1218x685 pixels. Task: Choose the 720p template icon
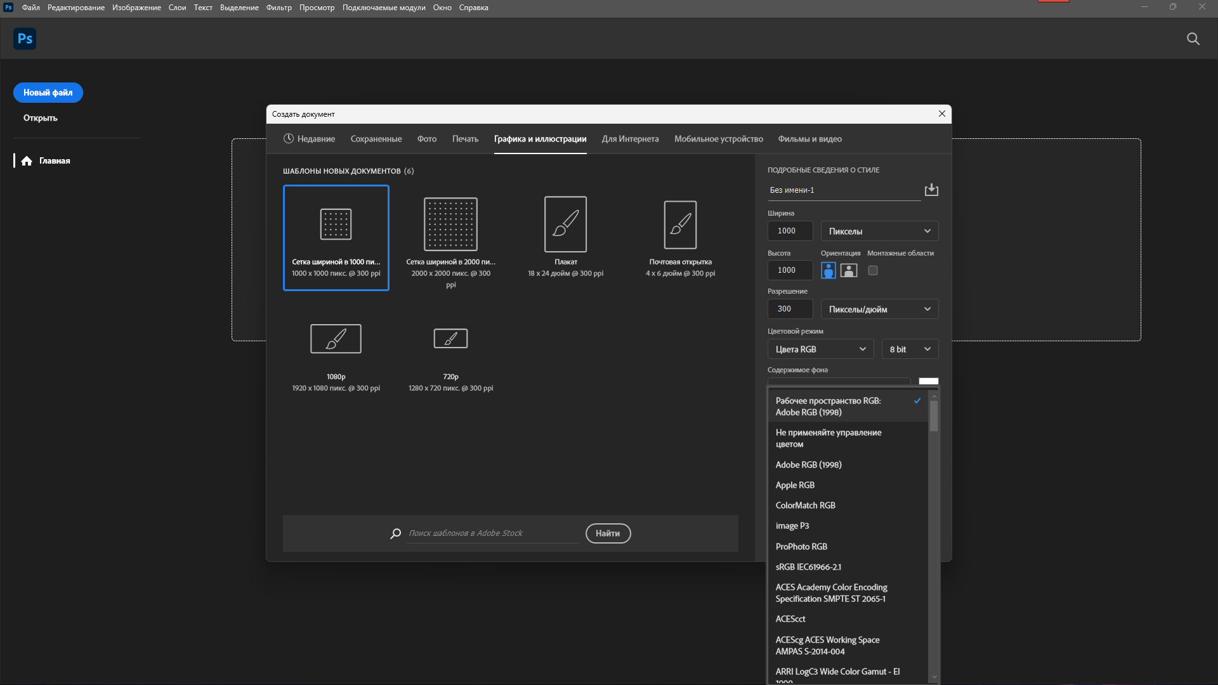click(x=450, y=338)
